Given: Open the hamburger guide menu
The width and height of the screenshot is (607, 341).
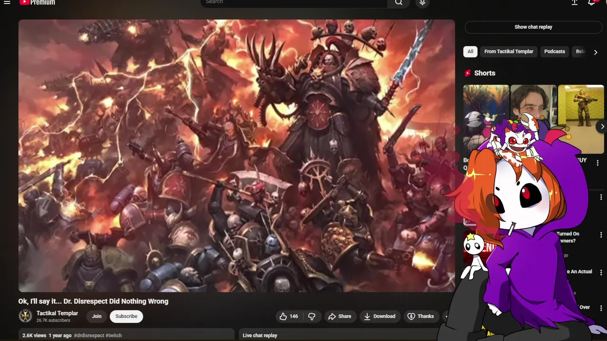Looking at the screenshot, I should 7,2.
